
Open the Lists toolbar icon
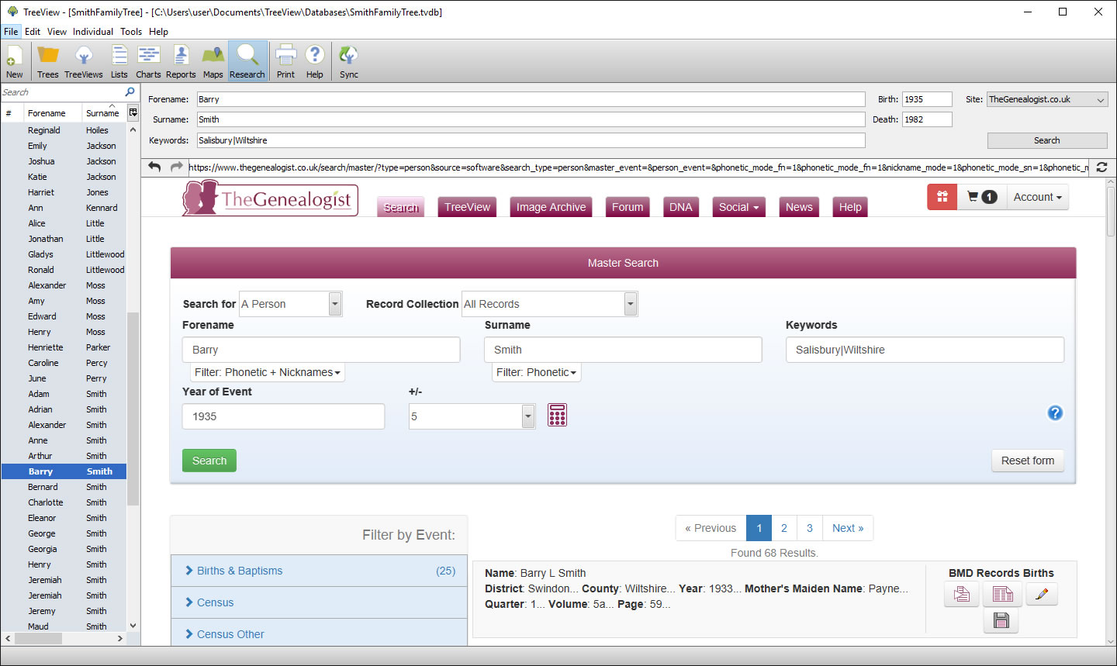click(x=119, y=61)
